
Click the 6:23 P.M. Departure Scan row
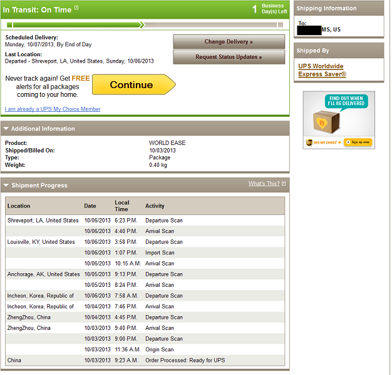(x=145, y=221)
